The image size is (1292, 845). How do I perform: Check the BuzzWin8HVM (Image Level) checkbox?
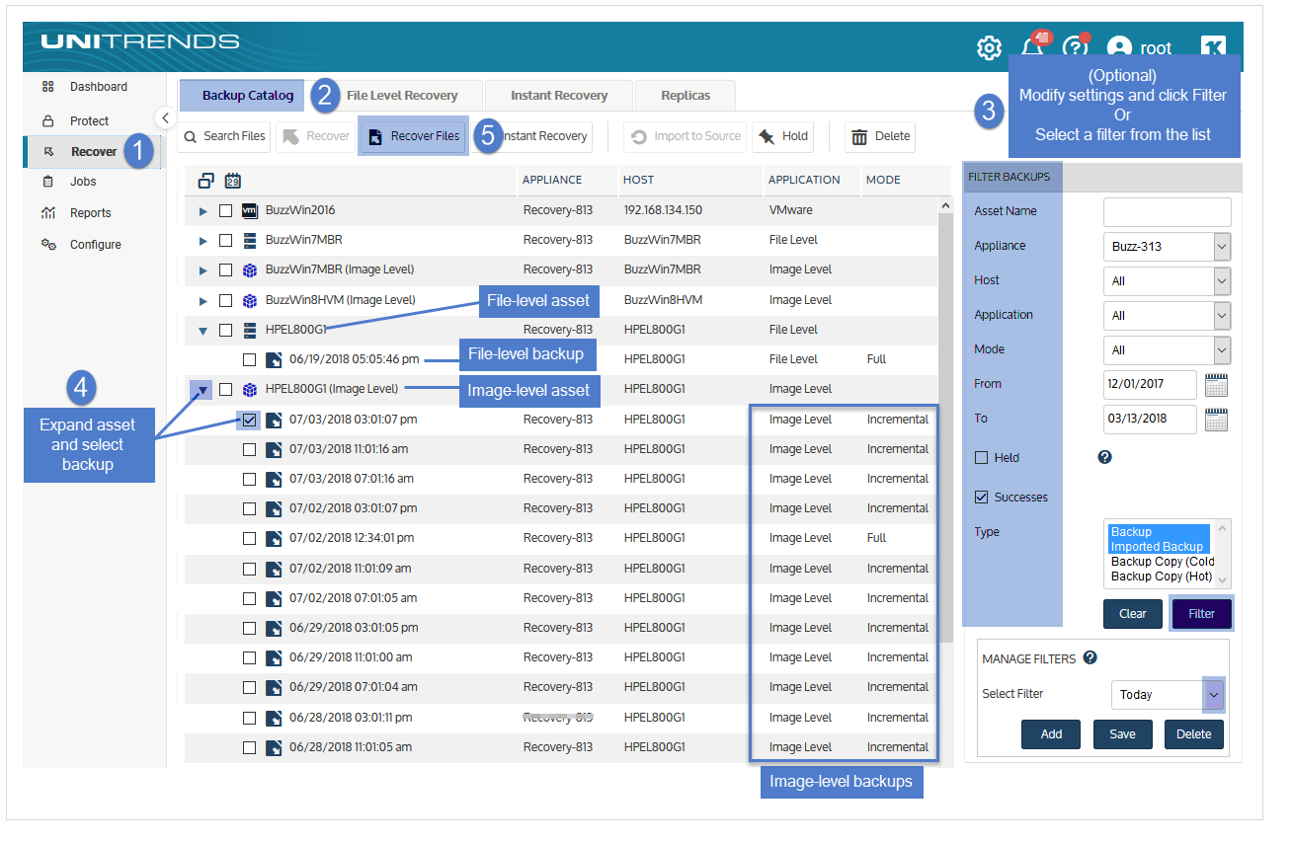click(226, 300)
